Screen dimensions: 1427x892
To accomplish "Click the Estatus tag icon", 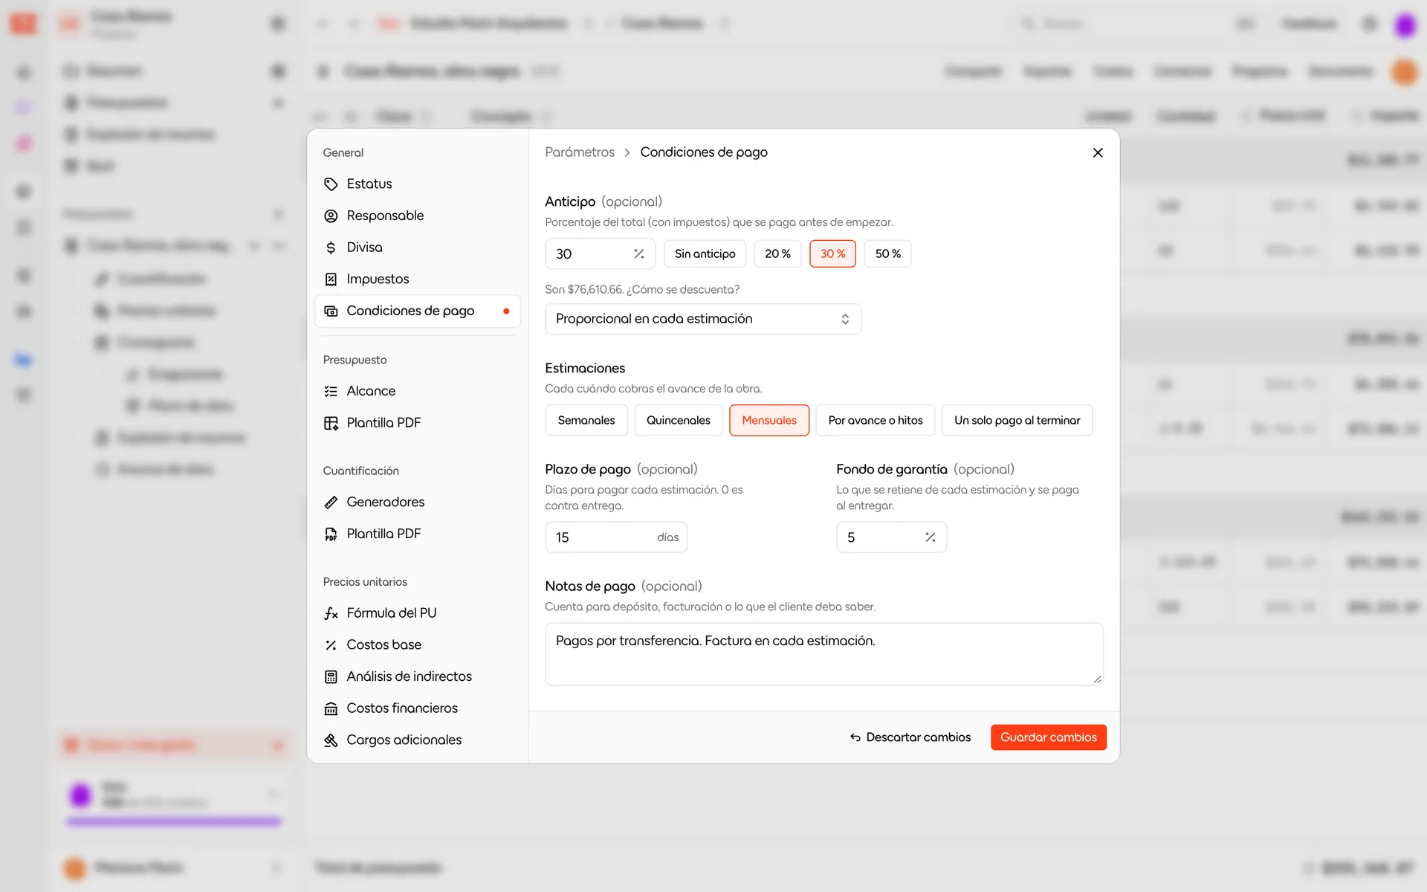I will pos(331,184).
